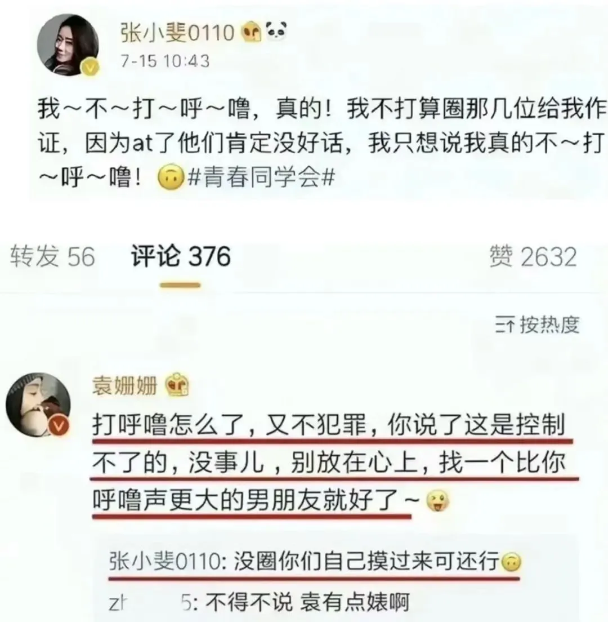Click the panda emoji badge icon
The width and height of the screenshot is (608, 622).
[276, 32]
